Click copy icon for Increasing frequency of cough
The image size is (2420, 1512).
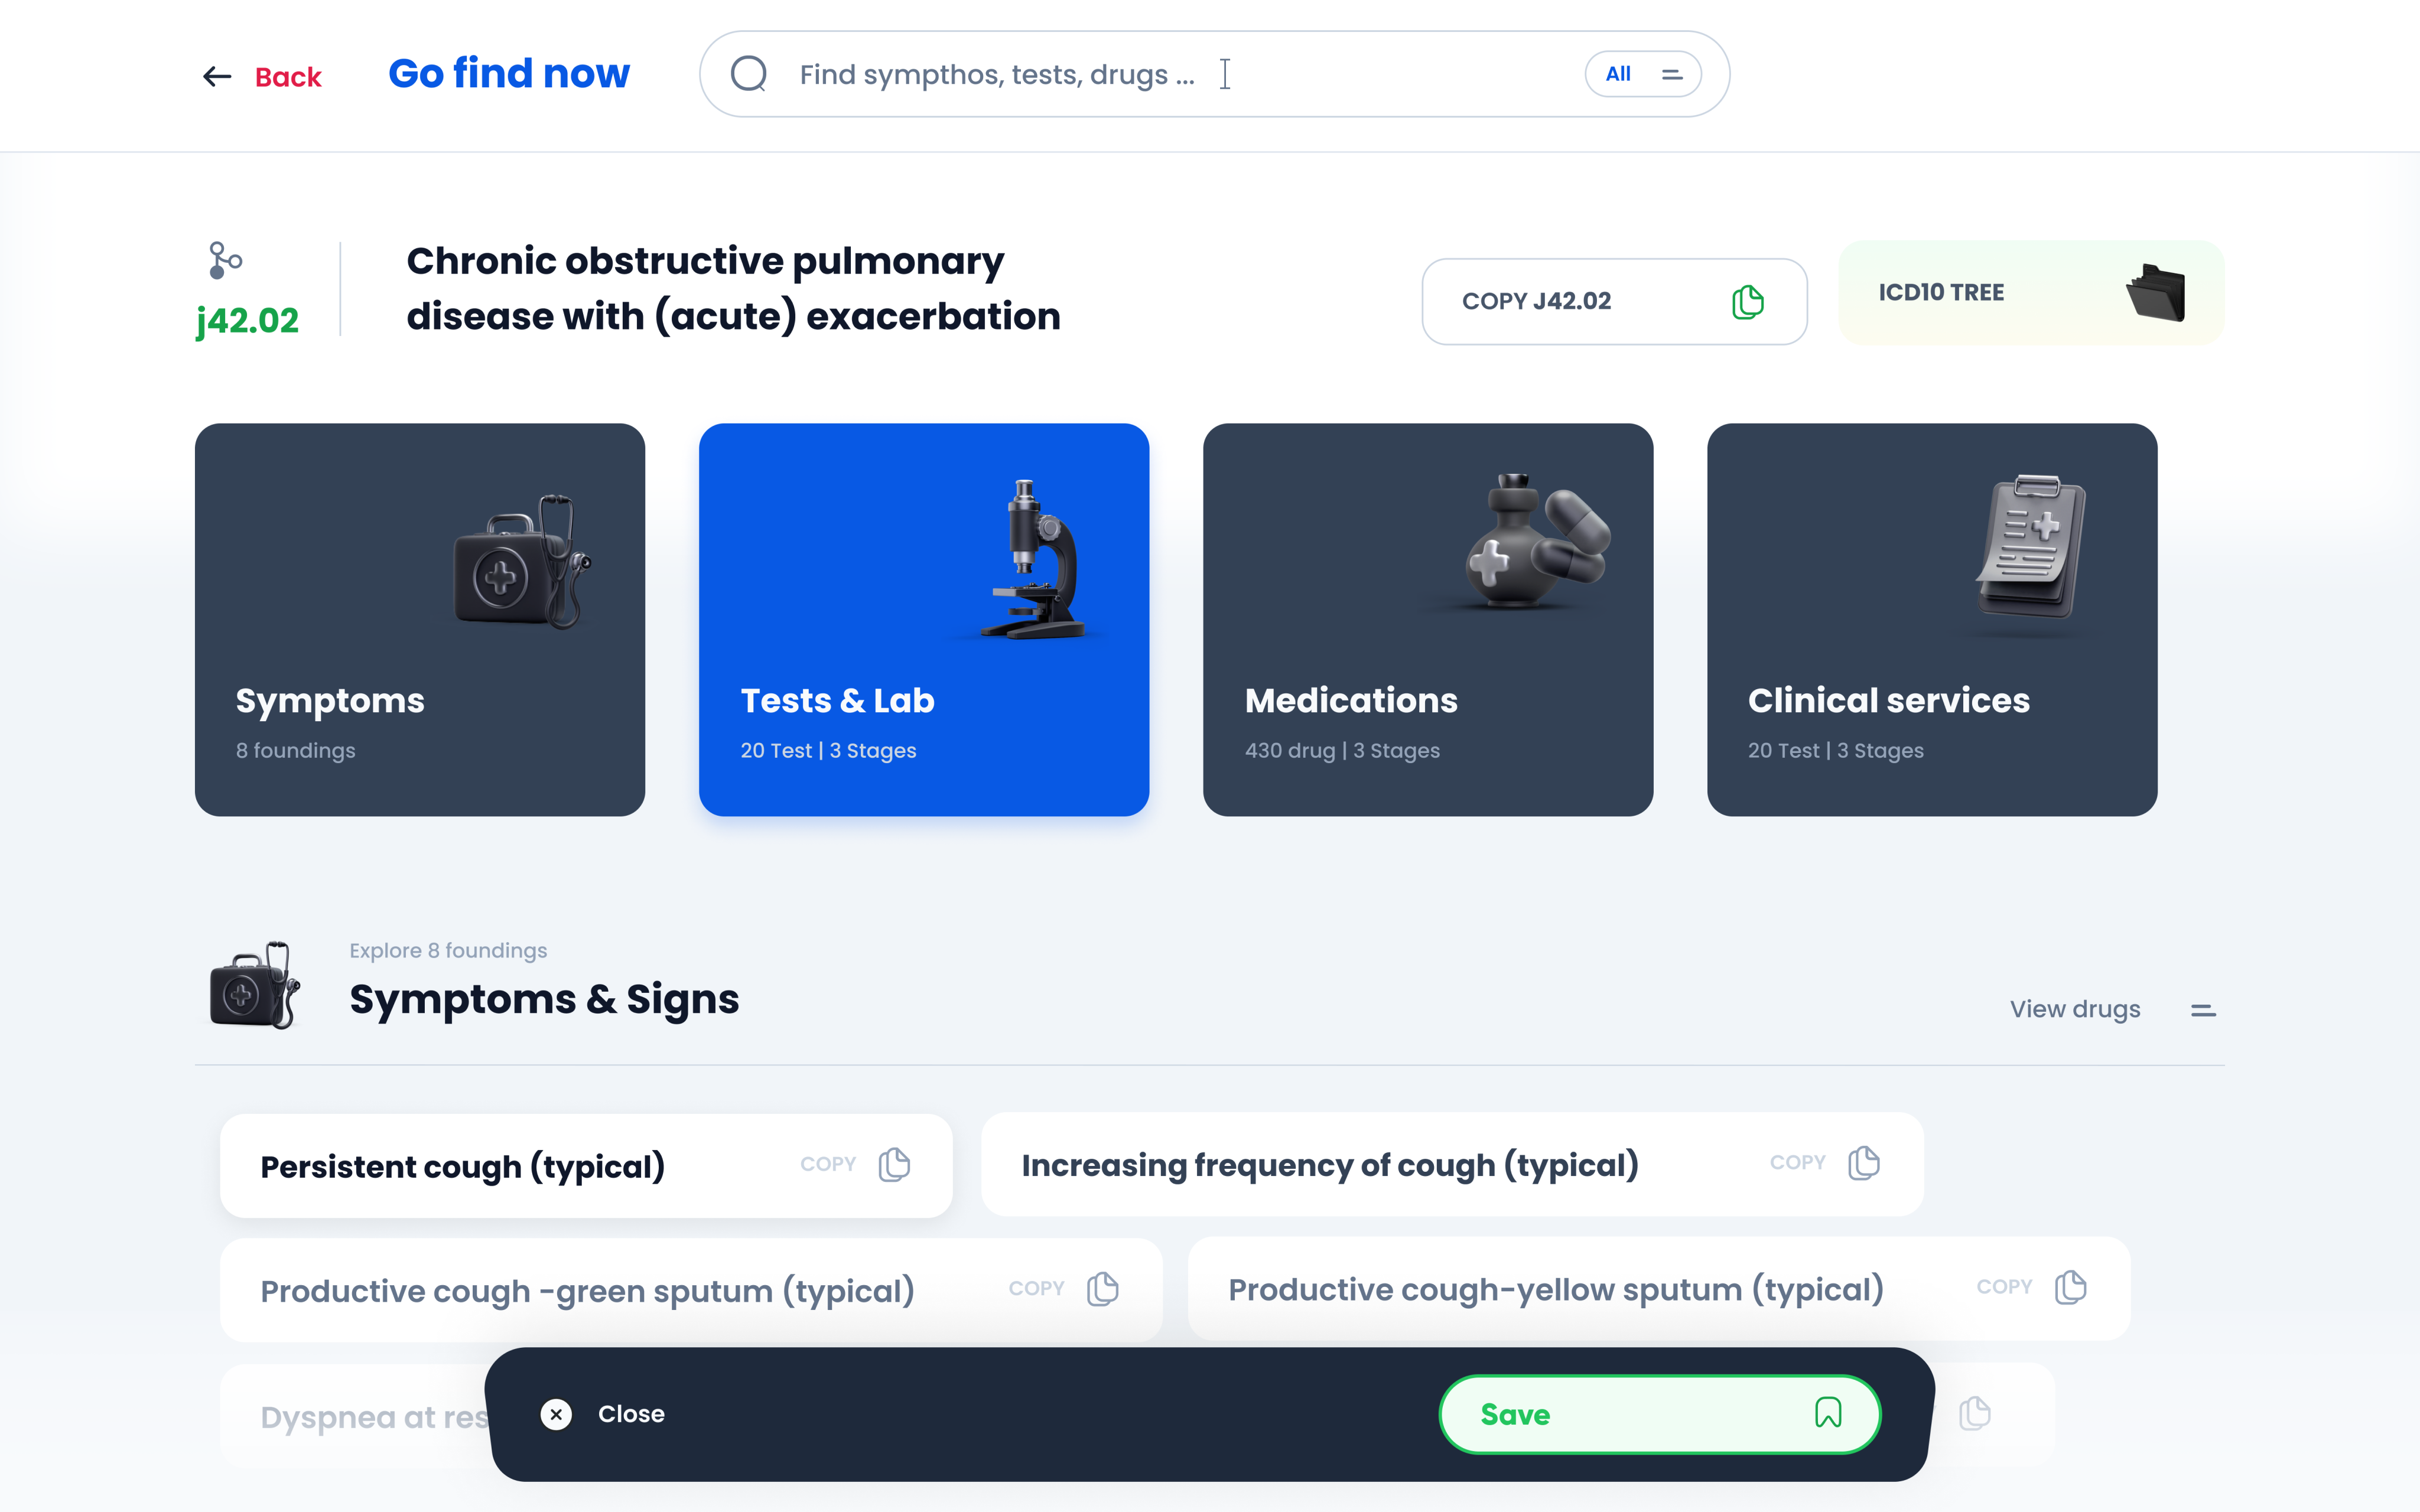pyautogui.click(x=1864, y=1163)
